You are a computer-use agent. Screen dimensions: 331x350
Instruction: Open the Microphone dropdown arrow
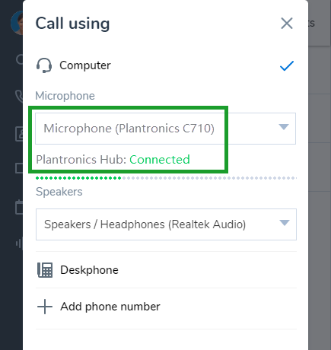(284, 127)
